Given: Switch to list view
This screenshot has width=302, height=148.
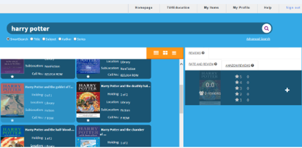Looking at the screenshot, I should click(174, 53).
